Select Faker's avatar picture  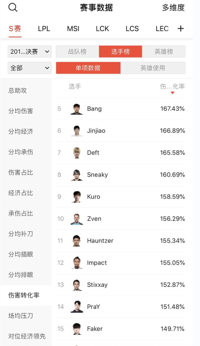[77, 329]
